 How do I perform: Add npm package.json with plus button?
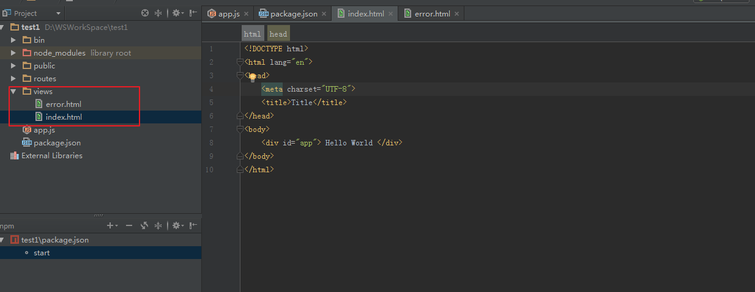[x=112, y=225]
